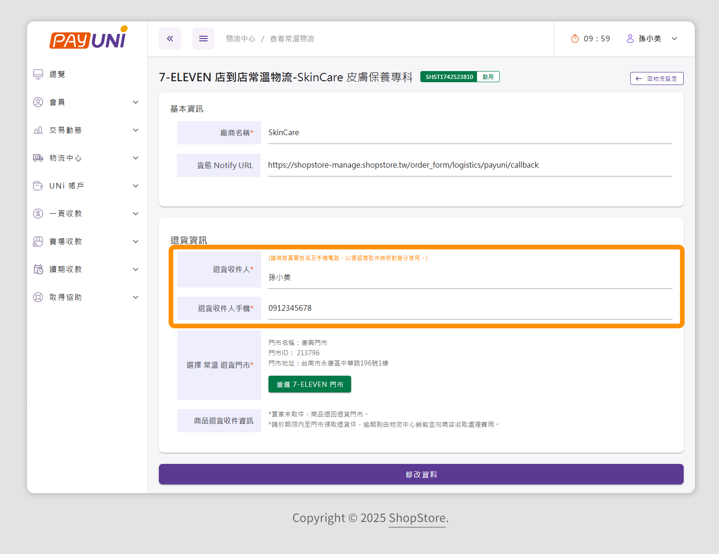Image resolution: width=719 pixels, height=554 pixels.
Task: Select 交易動態 sidebar item
Action: [87, 130]
